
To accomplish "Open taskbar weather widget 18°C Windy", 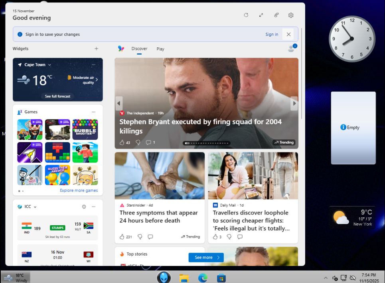I will click(16, 277).
